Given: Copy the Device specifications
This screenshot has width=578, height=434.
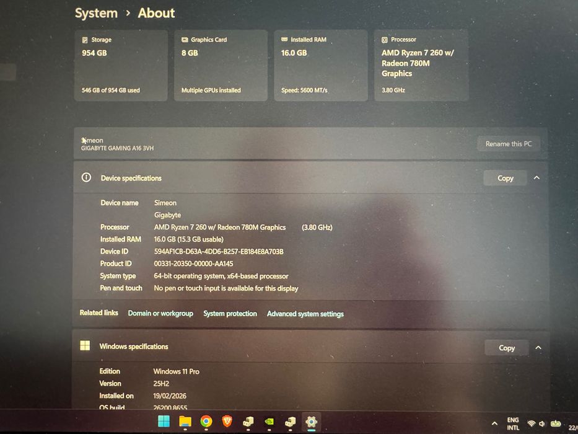Looking at the screenshot, I should click(x=506, y=178).
